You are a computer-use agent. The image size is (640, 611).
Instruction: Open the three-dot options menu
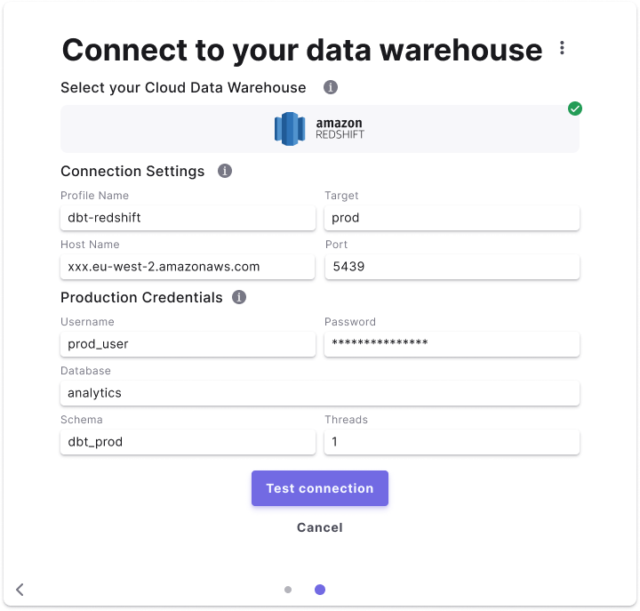pos(562,48)
